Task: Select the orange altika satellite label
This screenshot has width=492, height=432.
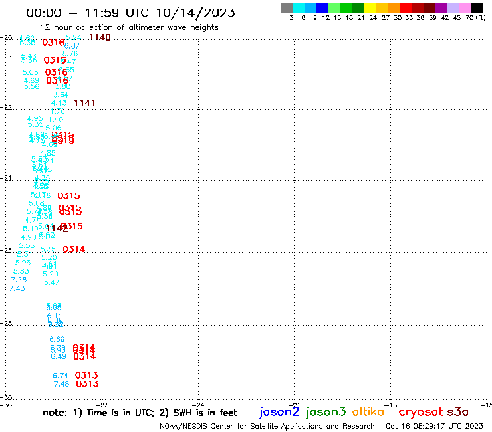Action: 368,412
